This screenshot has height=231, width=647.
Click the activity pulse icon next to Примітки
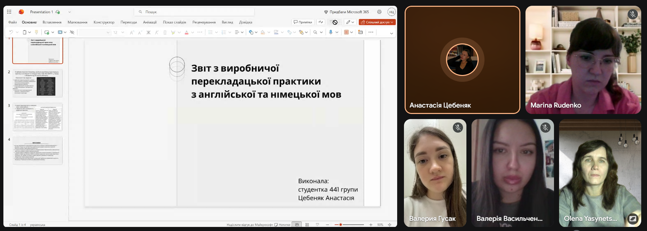tap(321, 22)
